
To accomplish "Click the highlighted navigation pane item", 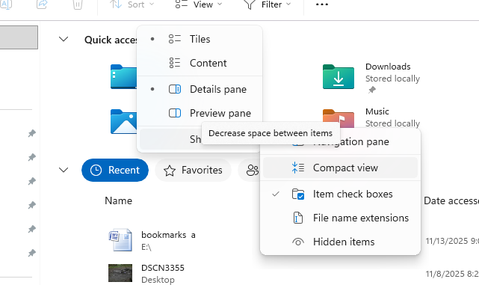I will 19,37.
